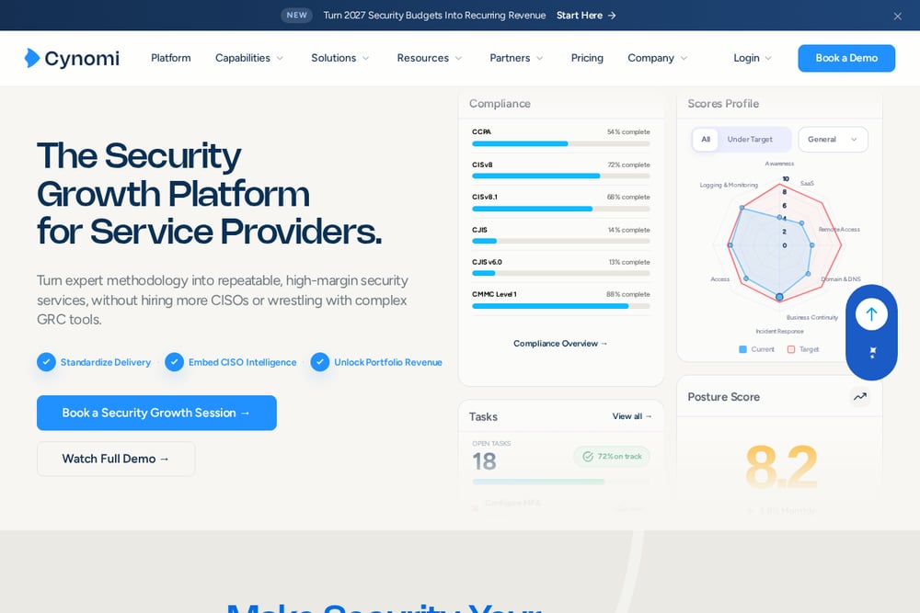The image size is (920, 613).
Task: Open the Platform nav item
Action: 171,58
